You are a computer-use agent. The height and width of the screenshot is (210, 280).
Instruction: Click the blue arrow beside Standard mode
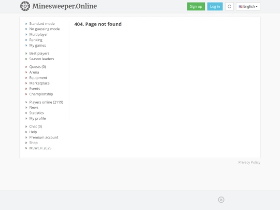[26, 23]
